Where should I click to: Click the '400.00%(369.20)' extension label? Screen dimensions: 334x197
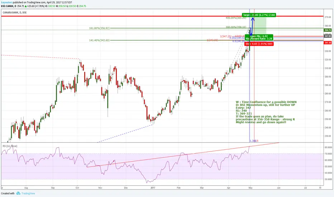236,18
